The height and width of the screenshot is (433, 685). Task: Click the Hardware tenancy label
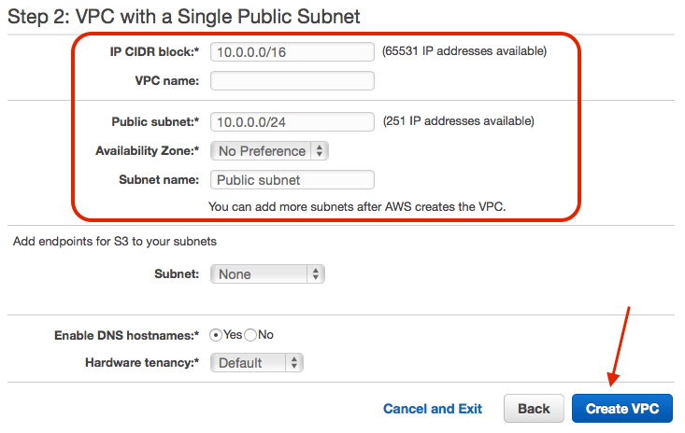142,363
